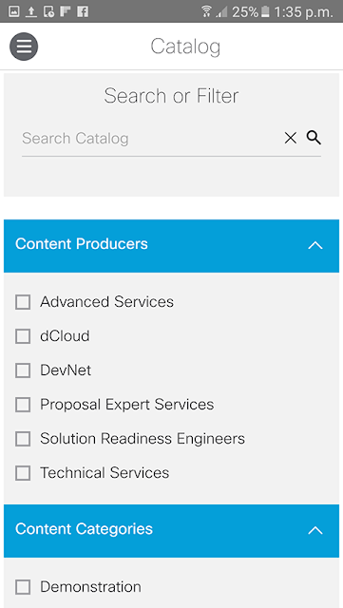Tap the Facebook notification icon in status bar
This screenshot has width=343, height=608.
coord(83,11)
